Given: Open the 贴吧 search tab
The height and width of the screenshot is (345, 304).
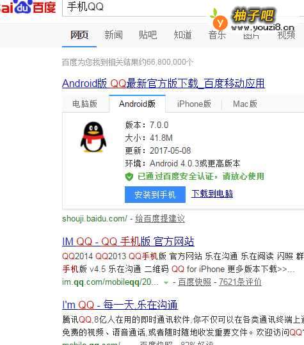Looking at the screenshot, I should pos(148,35).
